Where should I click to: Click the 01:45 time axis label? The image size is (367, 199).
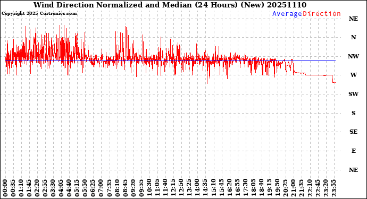29,188
